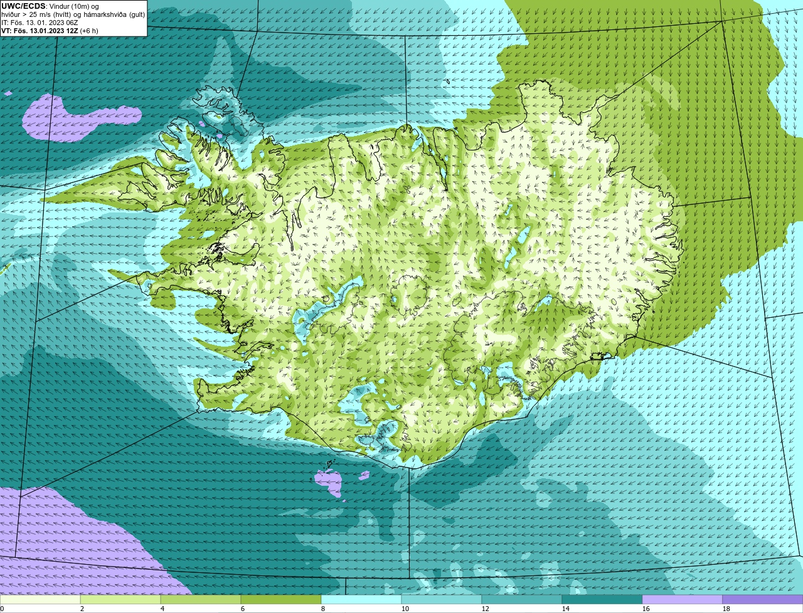Click the 'hviður > 25 m/s (hvítt)' description line
Image resolution: width=803 pixels, height=613 pixels.
coord(73,14)
